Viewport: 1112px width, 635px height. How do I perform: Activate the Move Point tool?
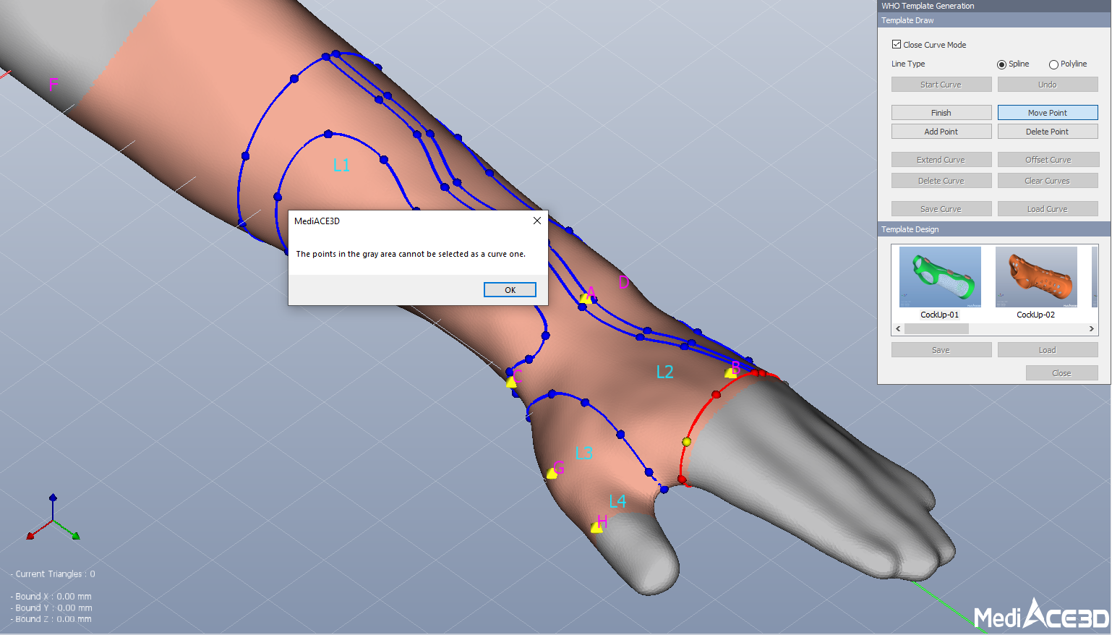pos(1047,113)
